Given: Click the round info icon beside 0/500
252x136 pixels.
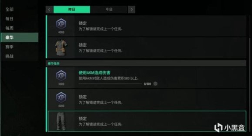Looking at the screenshot, I should pos(155,84).
